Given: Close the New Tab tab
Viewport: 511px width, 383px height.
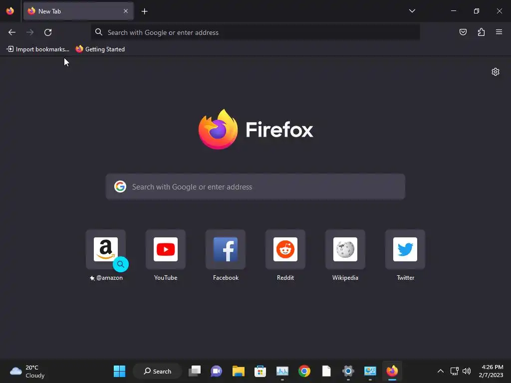Looking at the screenshot, I should click(x=126, y=11).
